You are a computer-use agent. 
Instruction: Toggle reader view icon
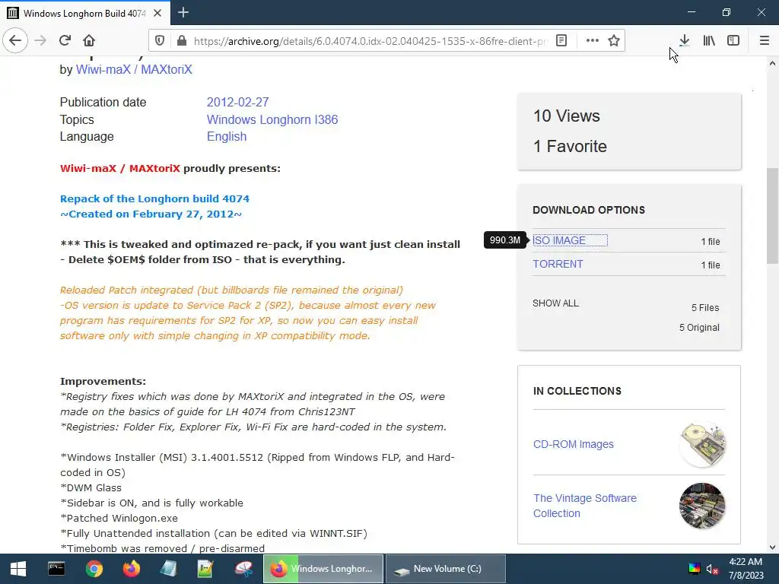pyautogui.click(x=561, y=41)
